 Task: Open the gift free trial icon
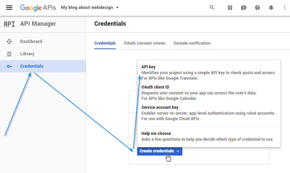pyautogui.click(x=230, y=8)
